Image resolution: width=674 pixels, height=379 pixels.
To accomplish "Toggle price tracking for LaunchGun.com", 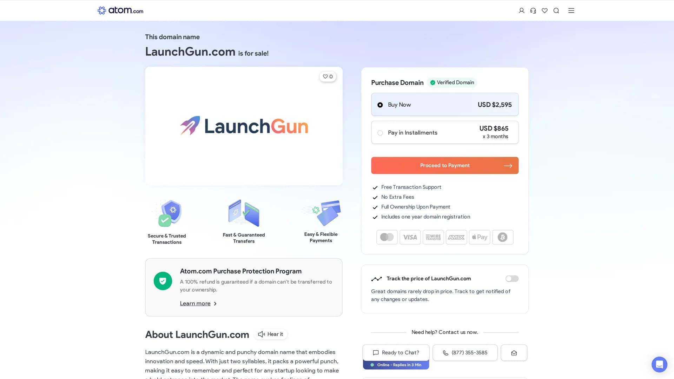I will point(512,279).
